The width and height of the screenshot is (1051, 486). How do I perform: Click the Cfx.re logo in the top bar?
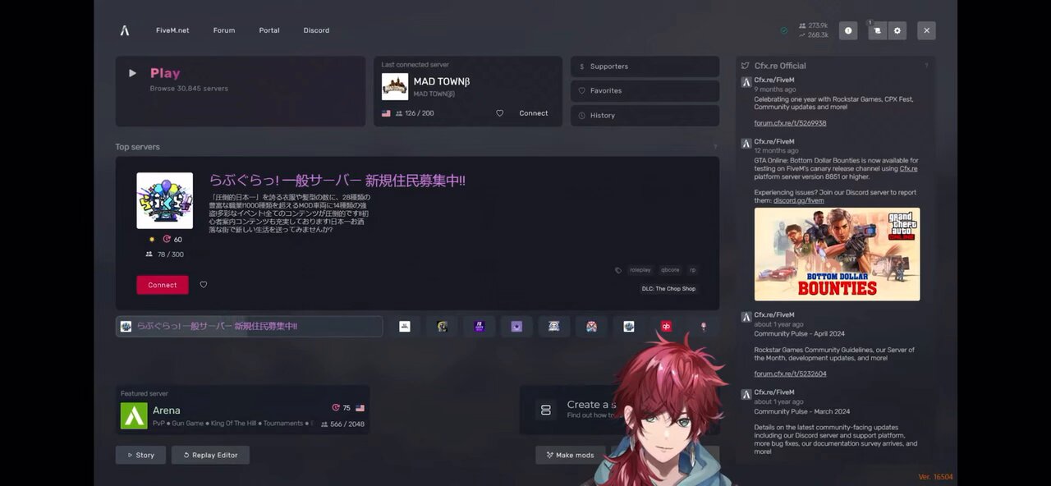click(125, 30)
